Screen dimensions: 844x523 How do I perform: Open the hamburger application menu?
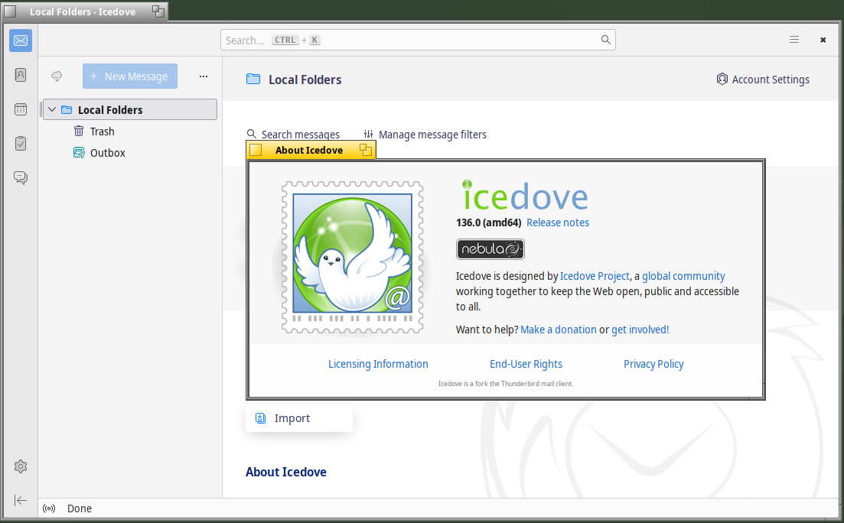(x=794, y=40)
